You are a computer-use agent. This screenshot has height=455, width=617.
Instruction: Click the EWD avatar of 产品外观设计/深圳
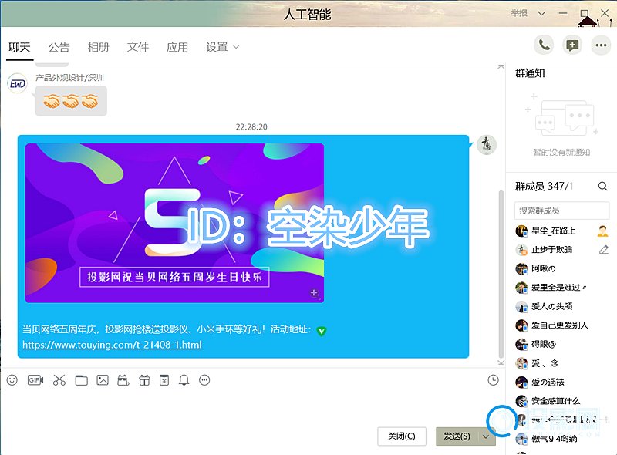click(17, 83)
